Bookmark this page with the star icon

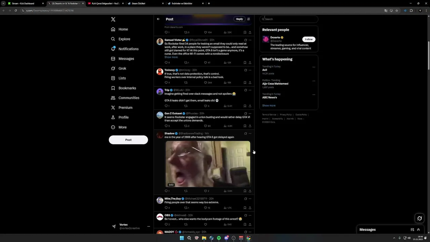coord(397,10)
